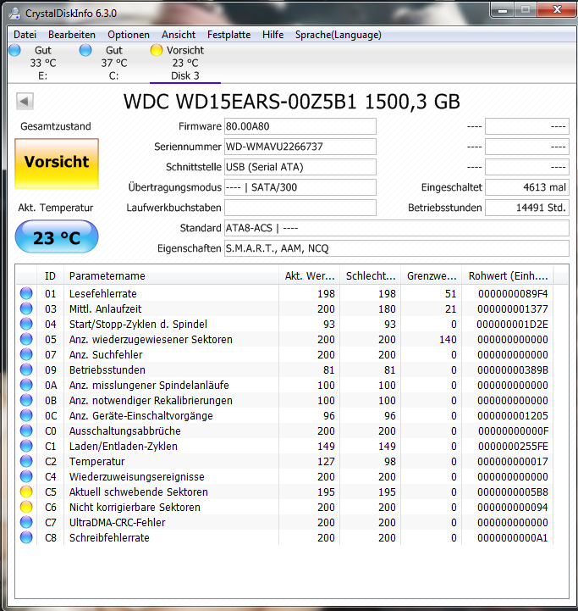Image resolution: width=578 pixels, height=611 pixels.
Task: Click the status dot of Mittl. Anlaufzeit row
Action: [26, 308]
